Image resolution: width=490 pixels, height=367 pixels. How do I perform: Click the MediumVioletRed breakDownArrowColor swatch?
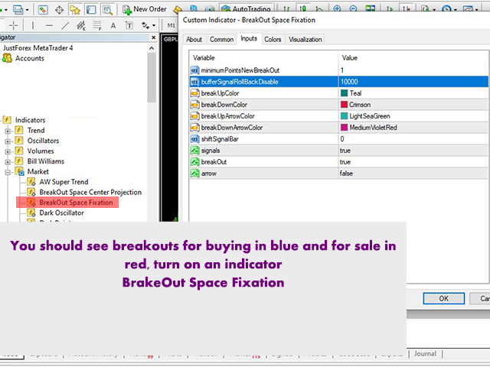(344, 128)
